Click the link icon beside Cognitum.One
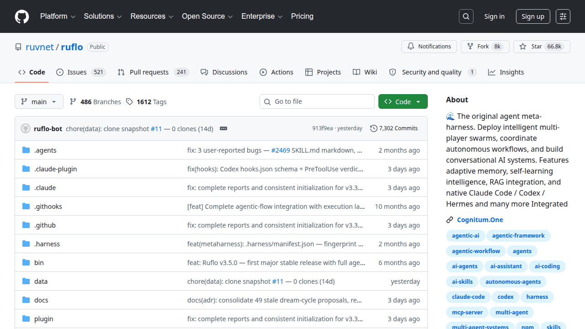 450,220
